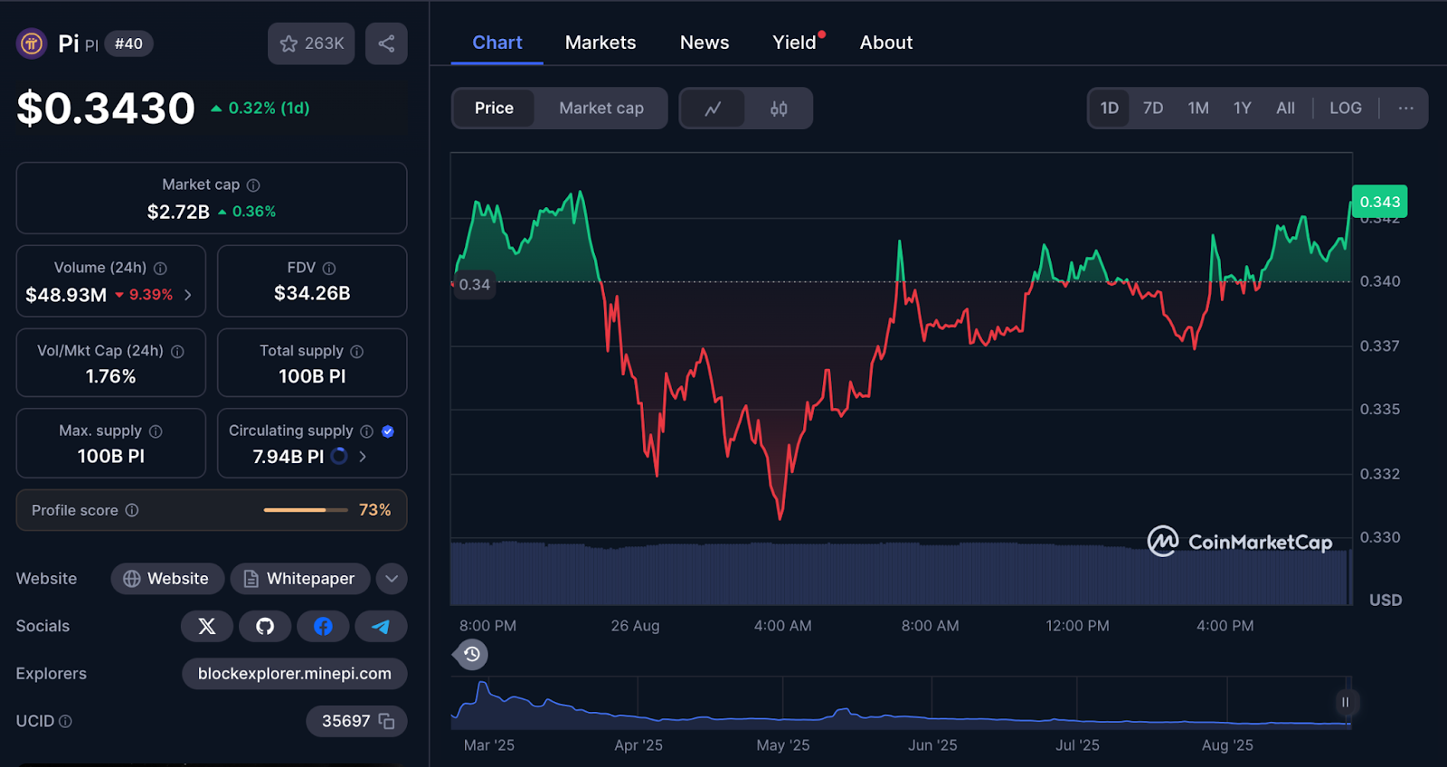Expand more website links chevron
The height and width of the screenshot is (767, 1447).
pyautogui.click(x=392, y=579)
